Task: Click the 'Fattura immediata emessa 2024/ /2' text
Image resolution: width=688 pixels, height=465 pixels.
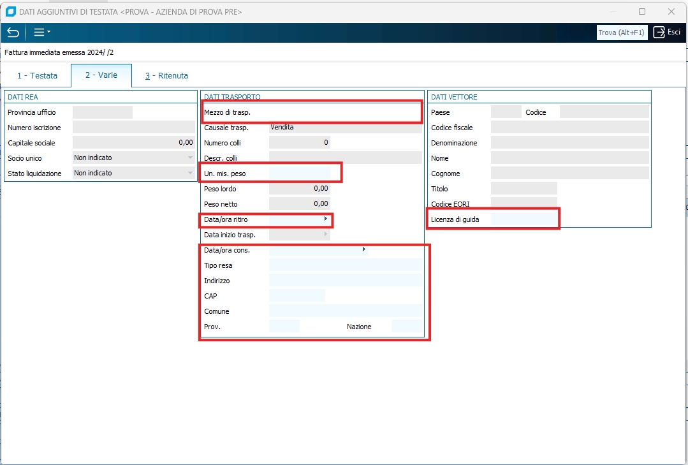Action: pos(59,52)
